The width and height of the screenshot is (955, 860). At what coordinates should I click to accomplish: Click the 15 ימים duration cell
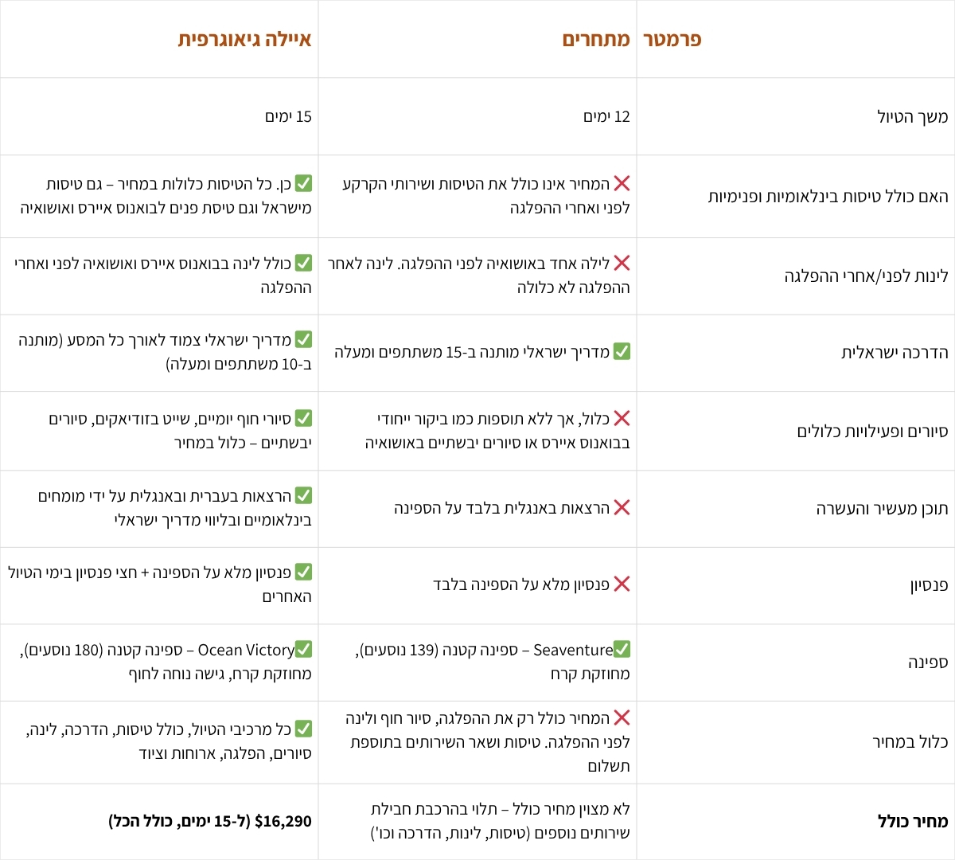(x=288, y=116)
